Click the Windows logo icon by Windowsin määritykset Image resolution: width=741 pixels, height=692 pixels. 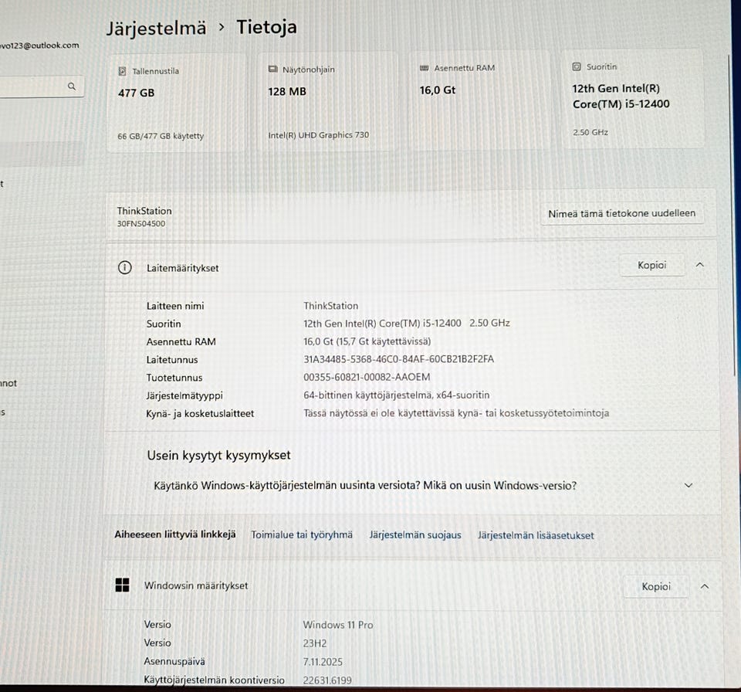coord(123,585)
